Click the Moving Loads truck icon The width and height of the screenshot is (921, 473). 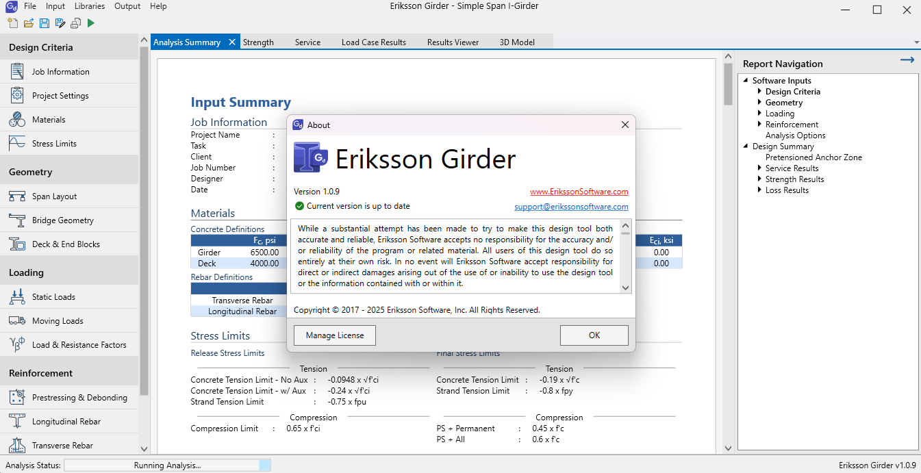(x=17, y=320)
